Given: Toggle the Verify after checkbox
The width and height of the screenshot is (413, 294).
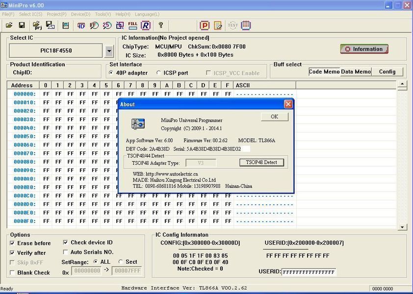Looking at the screenshot, I should [x=12, y=253].
